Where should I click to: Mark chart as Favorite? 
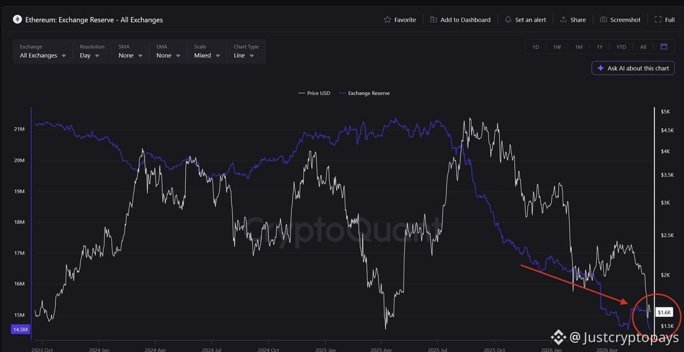coord(400,19)
